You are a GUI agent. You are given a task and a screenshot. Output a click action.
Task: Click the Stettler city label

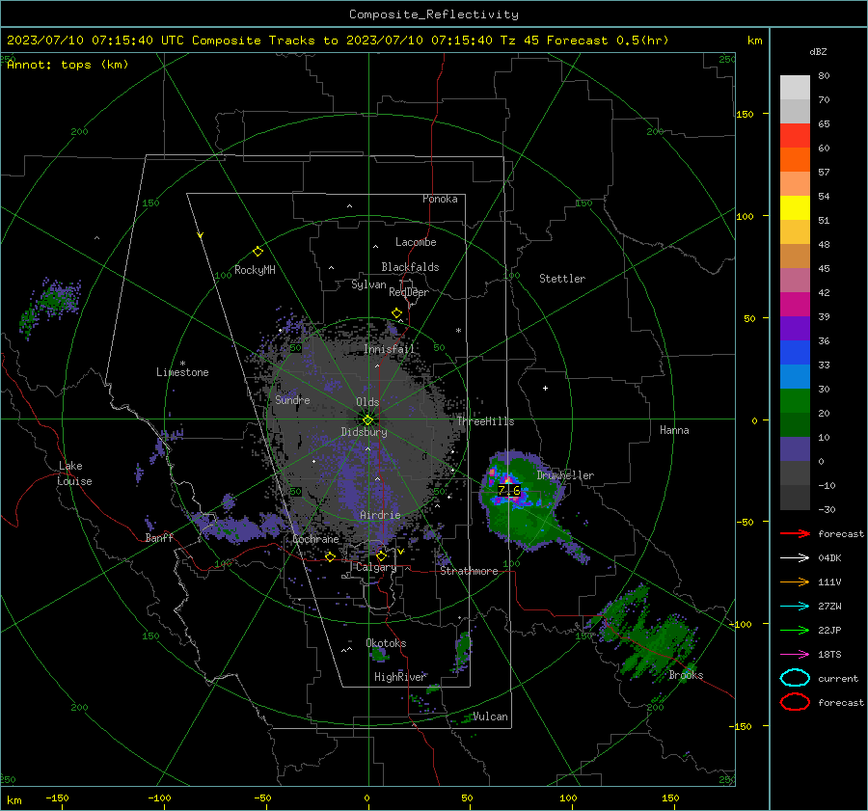[x=562, y=279]
